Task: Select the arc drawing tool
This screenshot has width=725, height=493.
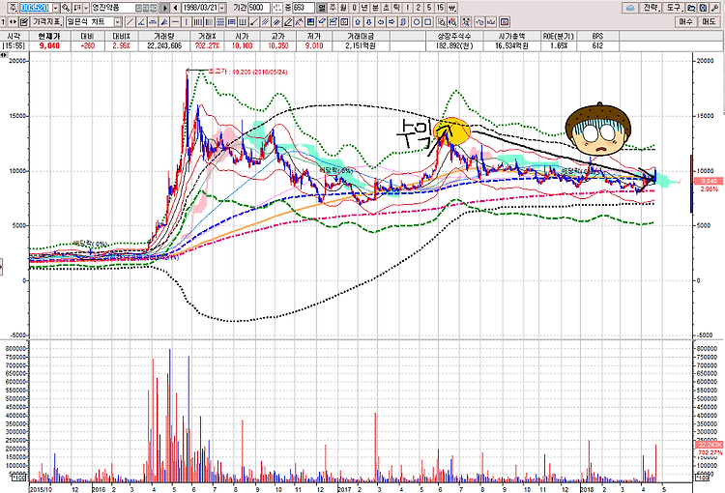Action: coord(153,21)
